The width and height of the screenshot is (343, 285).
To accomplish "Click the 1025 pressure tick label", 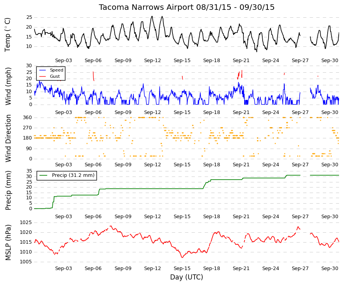I will 26,222.
